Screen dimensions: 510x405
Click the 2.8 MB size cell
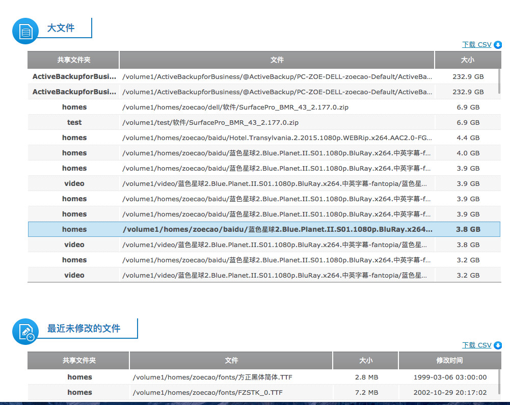coord(366,377)
